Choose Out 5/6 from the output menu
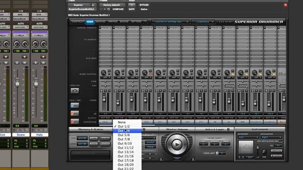Screen dimensions: 303x170 click(127, 135)
